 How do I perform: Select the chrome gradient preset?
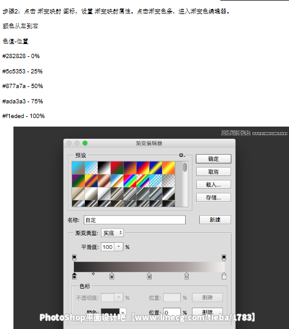117,180
